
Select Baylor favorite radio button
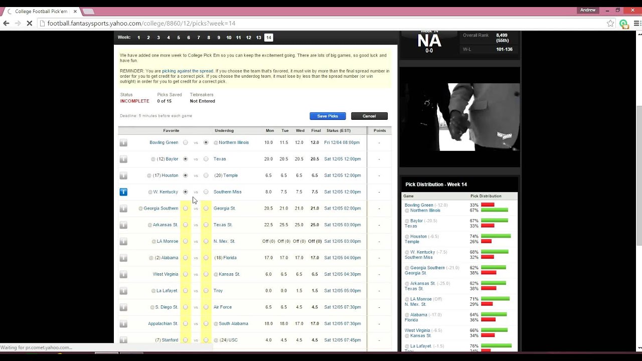(x=186, y=159)
